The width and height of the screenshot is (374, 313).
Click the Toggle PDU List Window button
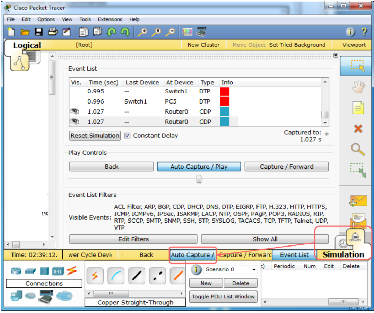[223, 297]
